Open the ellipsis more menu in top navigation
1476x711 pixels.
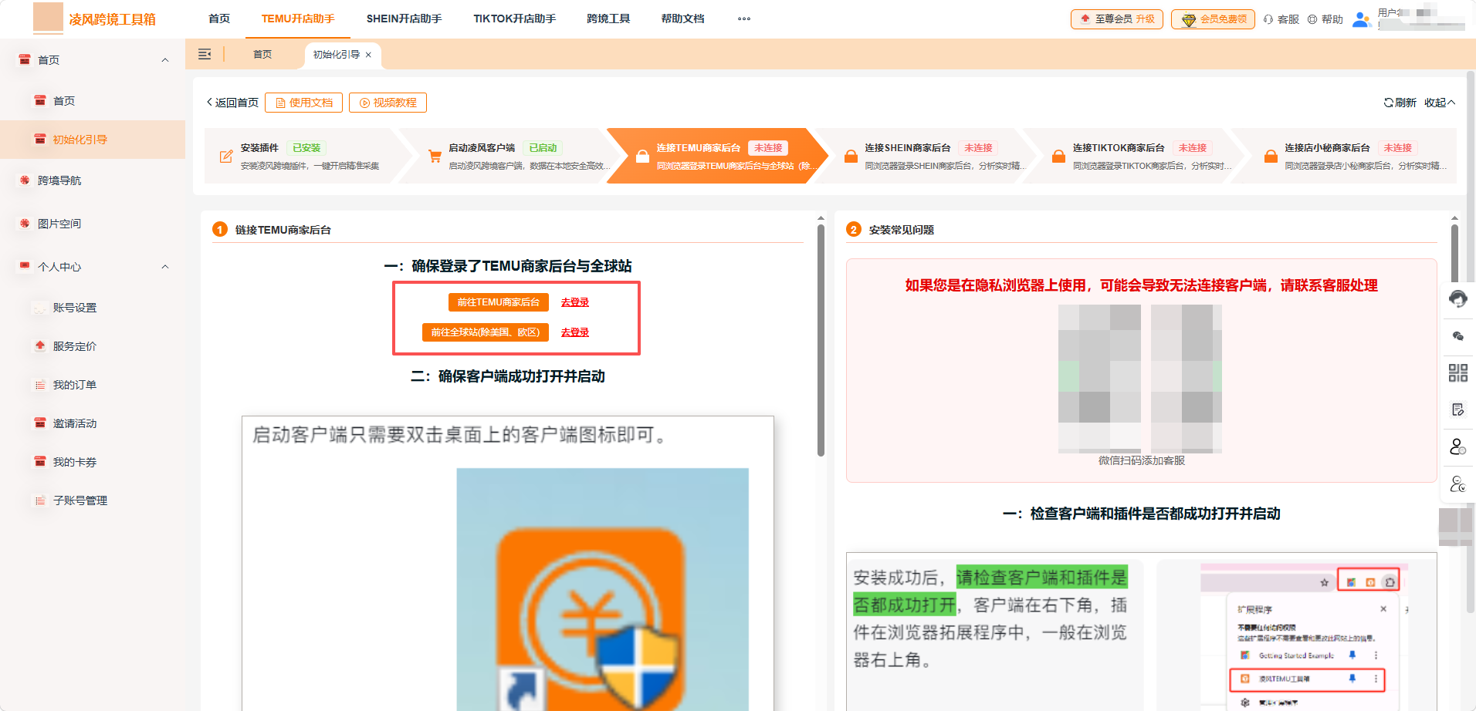744,19
